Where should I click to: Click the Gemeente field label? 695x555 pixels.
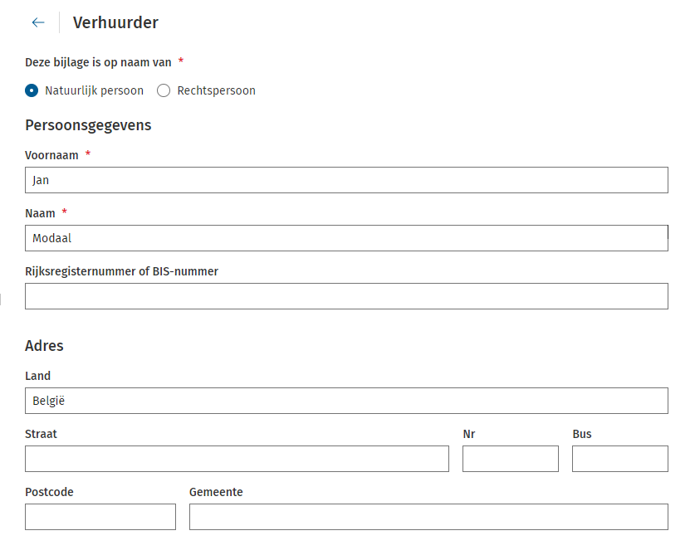pos(216,492)
